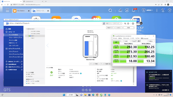Open CrystalDiskMark MB/s unit dropdown

click(x=152, y=41)
